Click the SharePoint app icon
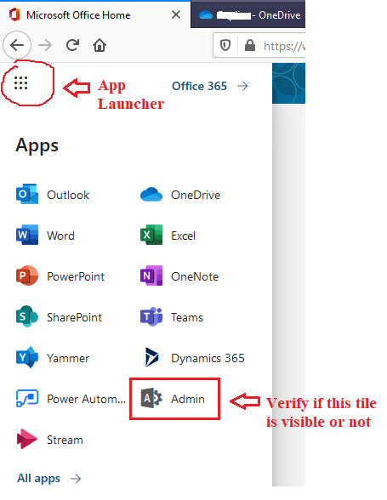This screenshot has width=387, height=500. tap(27, 316)
